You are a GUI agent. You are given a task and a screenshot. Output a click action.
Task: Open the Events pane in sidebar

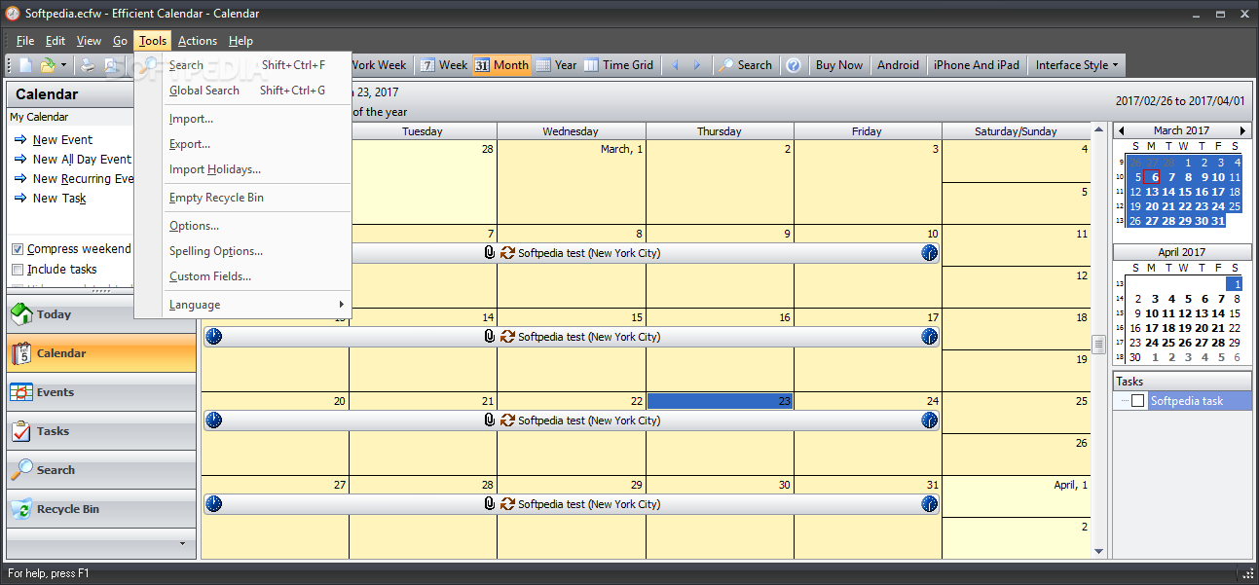click(x=101, y=392)
